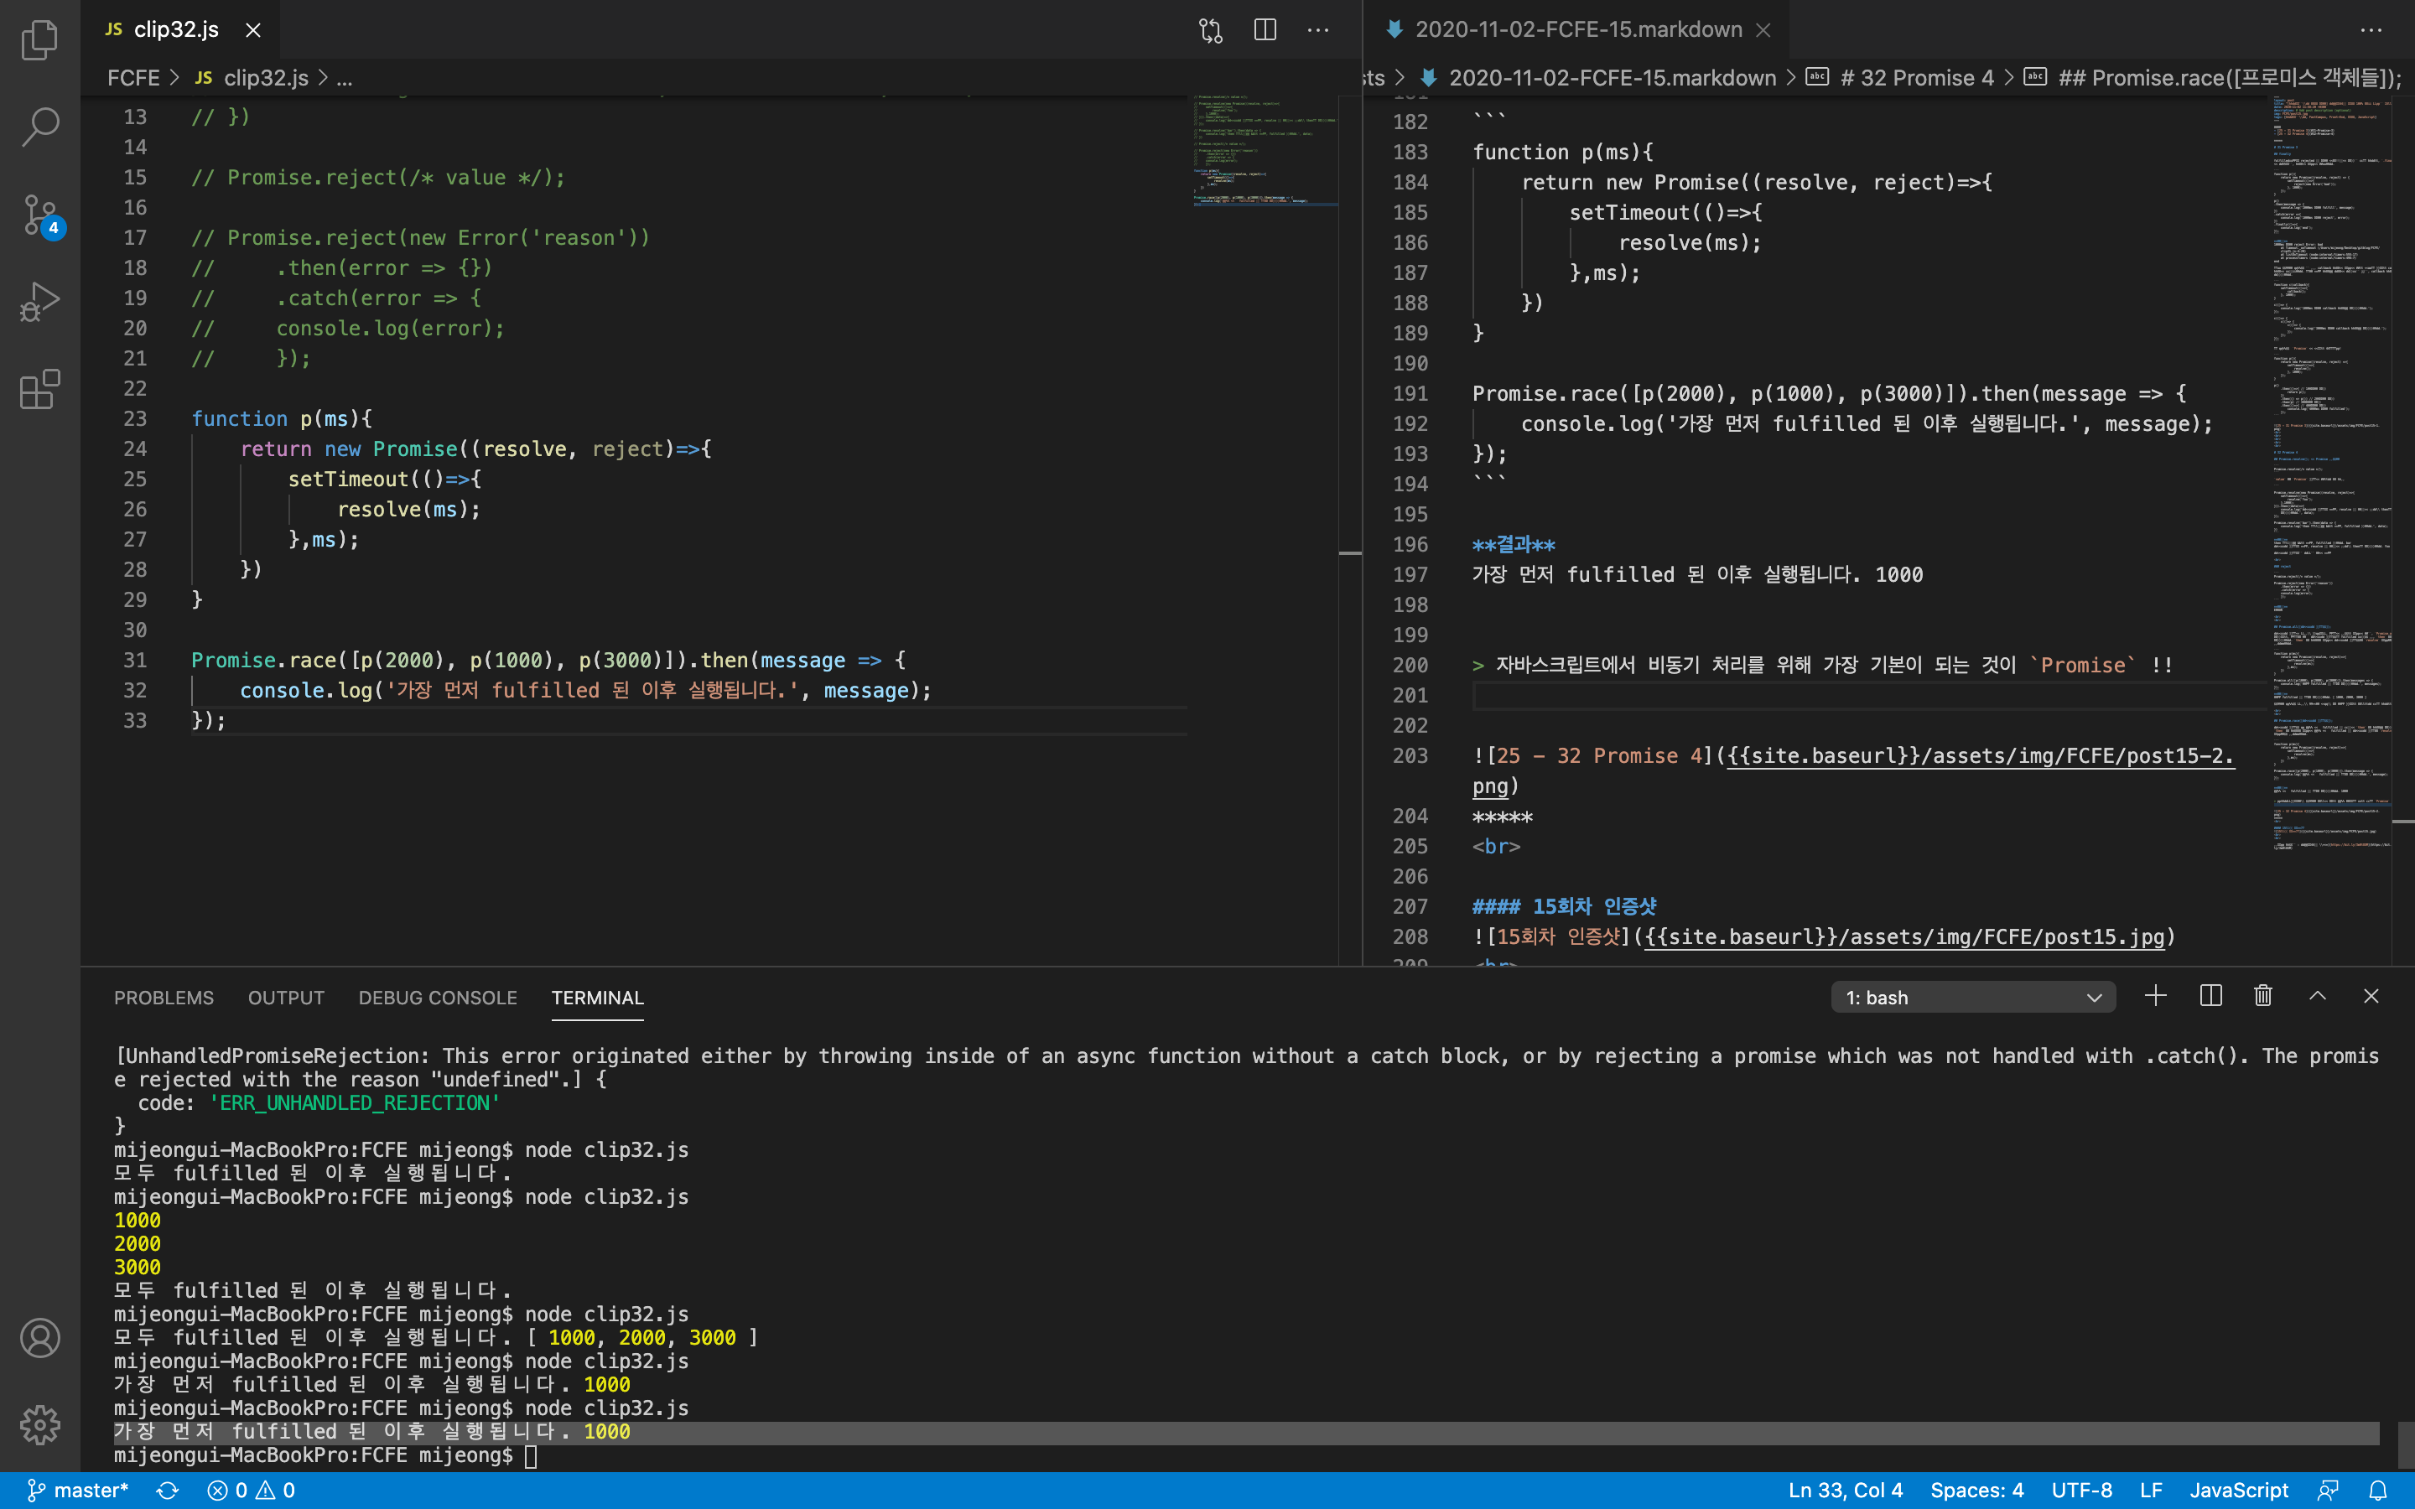
Task: Split the clip32.js editor right
Action: [x=1265, y=30]
